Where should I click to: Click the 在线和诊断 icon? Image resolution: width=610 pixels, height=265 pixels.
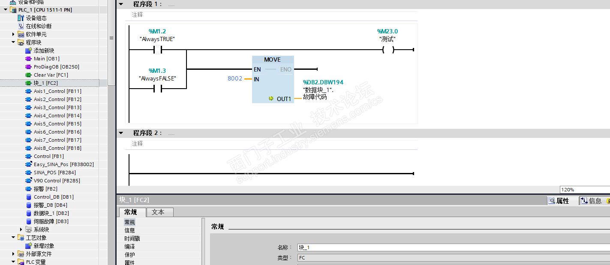21,26
